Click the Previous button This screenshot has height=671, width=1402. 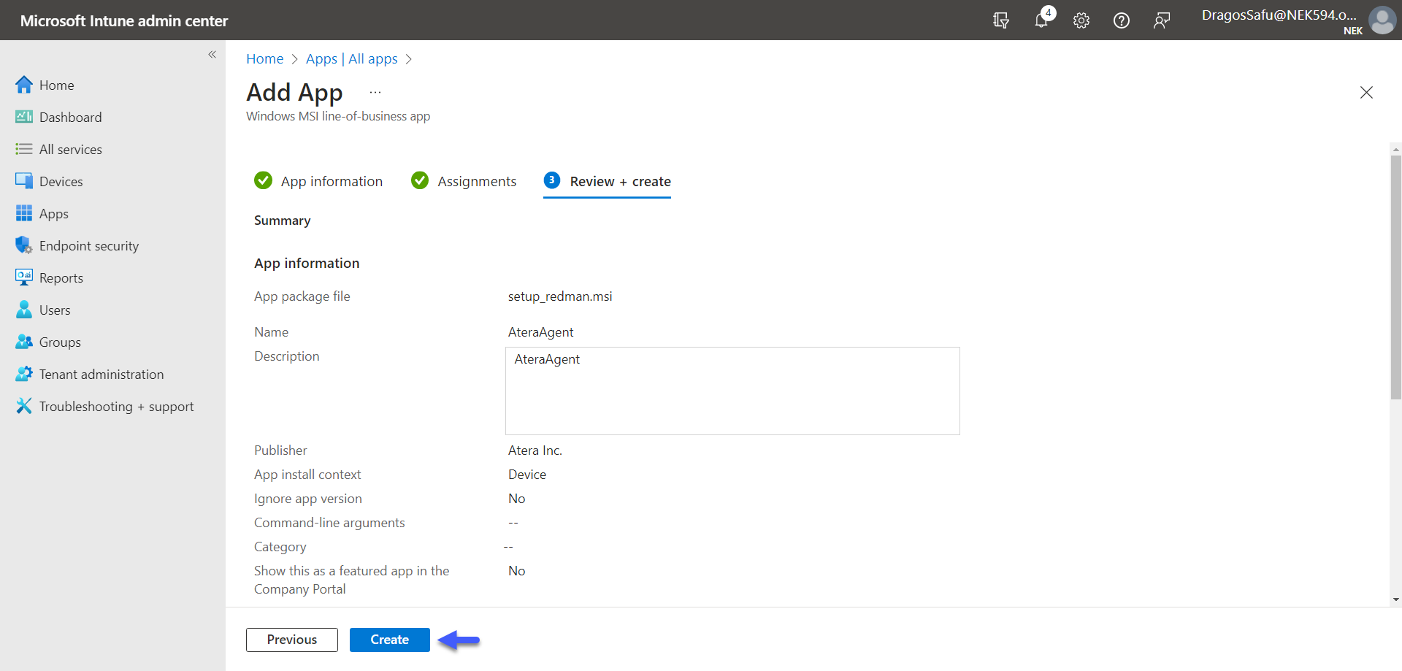pos(292,640)
